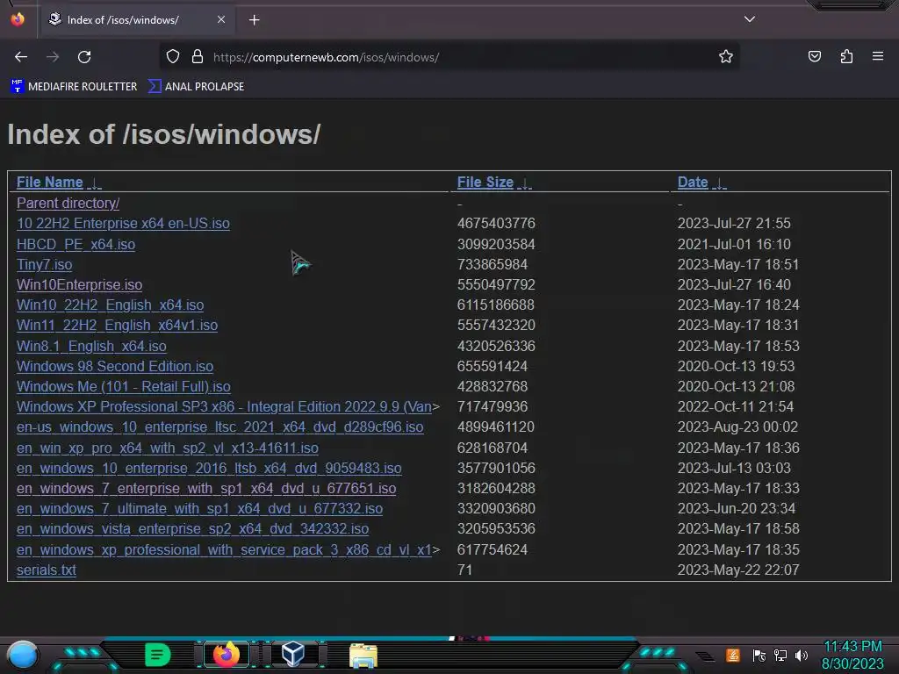Download Windows 98 Second Edition.iso

[115, 366]
